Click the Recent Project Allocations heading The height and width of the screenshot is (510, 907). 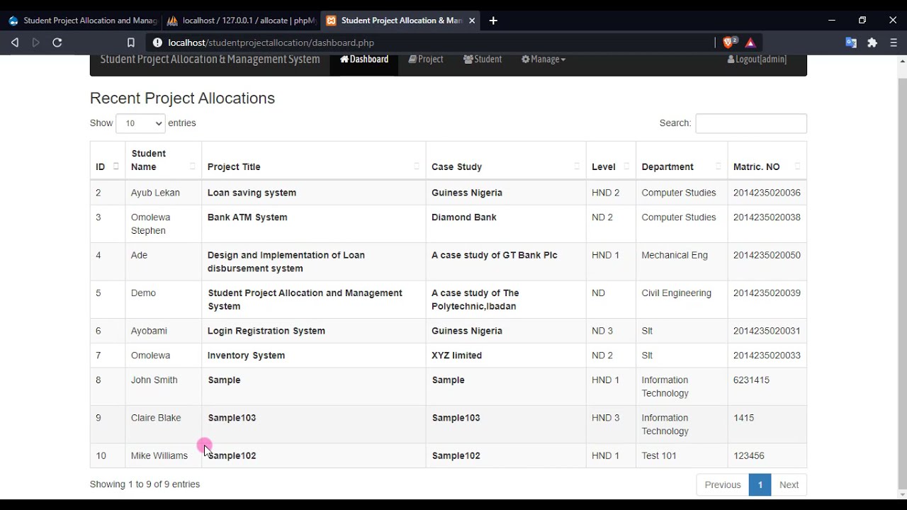182,98
